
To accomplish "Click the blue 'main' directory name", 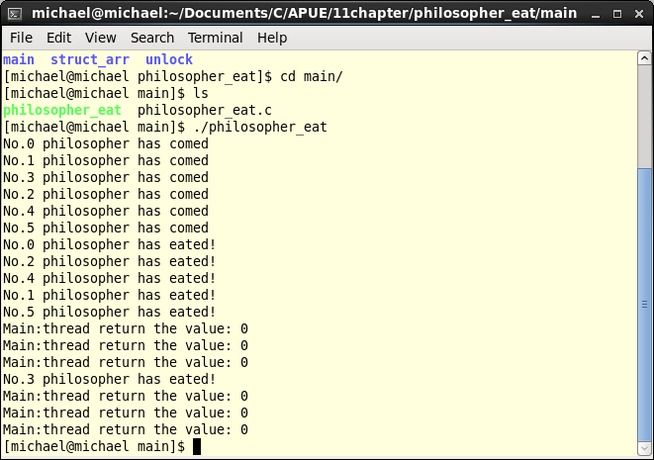I will pos(19,59).
